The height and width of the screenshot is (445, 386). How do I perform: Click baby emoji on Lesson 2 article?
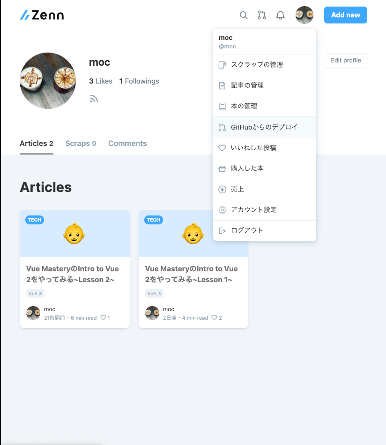point(74,234)
